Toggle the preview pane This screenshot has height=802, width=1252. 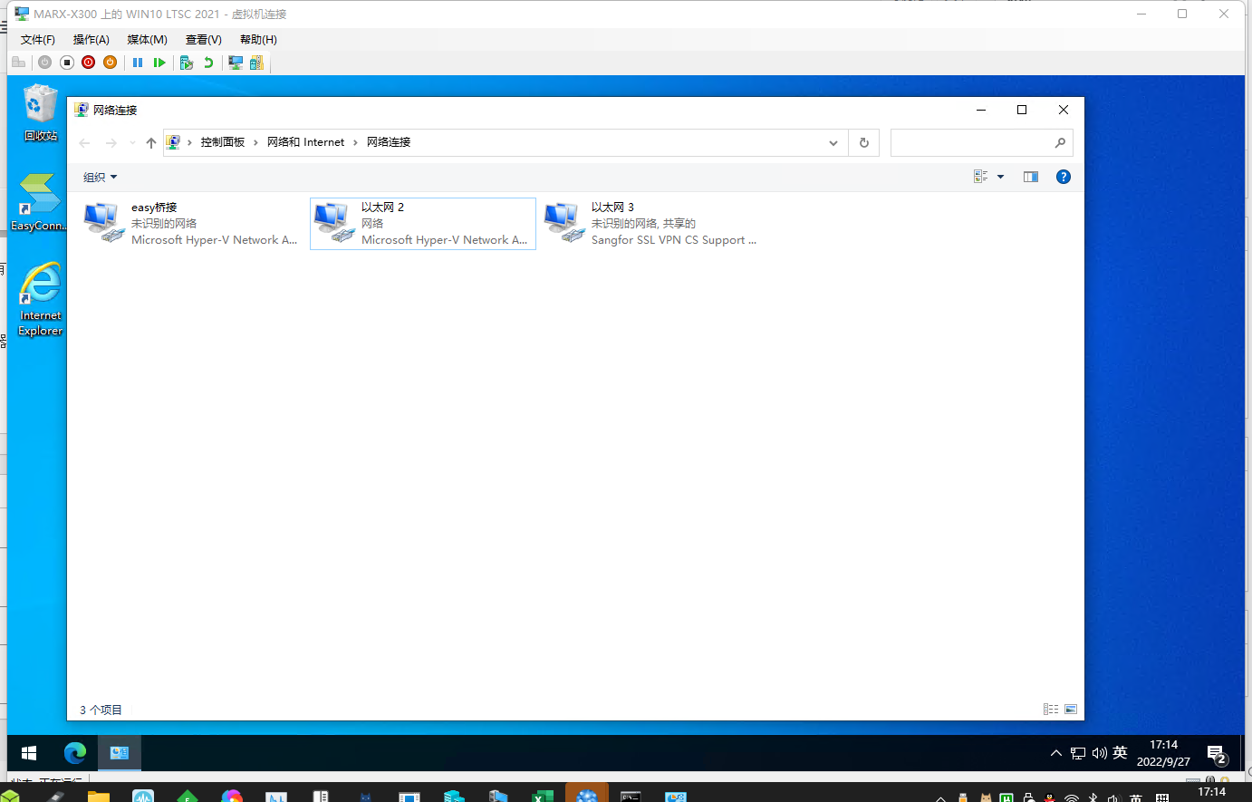1030,177
